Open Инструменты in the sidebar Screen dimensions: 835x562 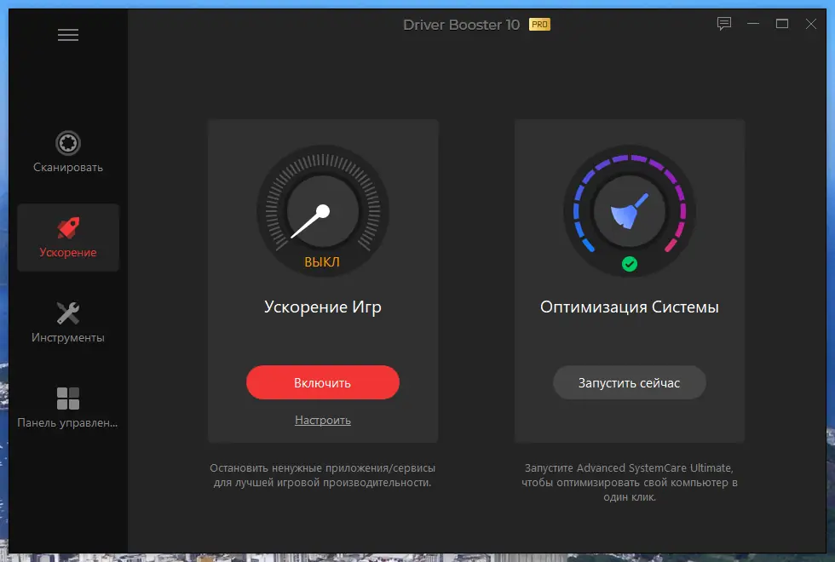[68, 323]
